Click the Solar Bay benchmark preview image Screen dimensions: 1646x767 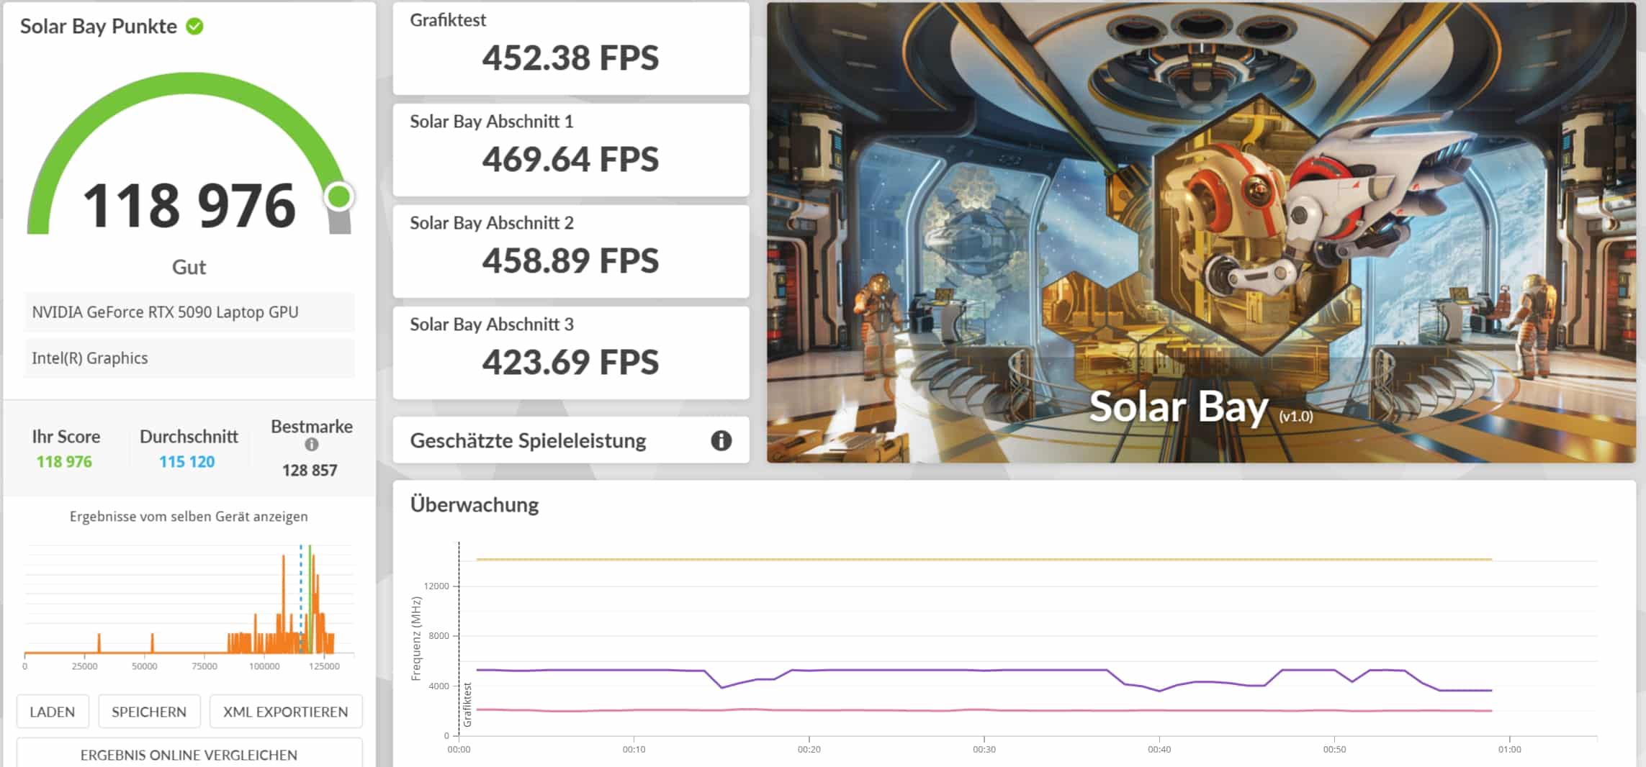[1200, 232]
